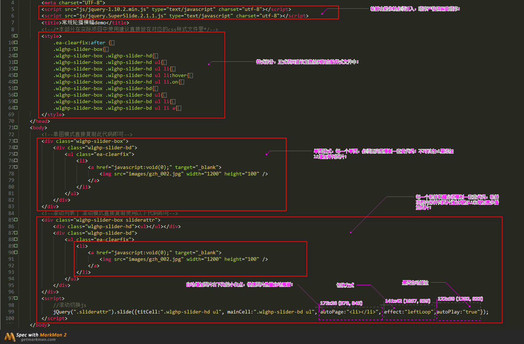Click the 'wlghp-slider-hd' div on line 86

click(117, 226)
